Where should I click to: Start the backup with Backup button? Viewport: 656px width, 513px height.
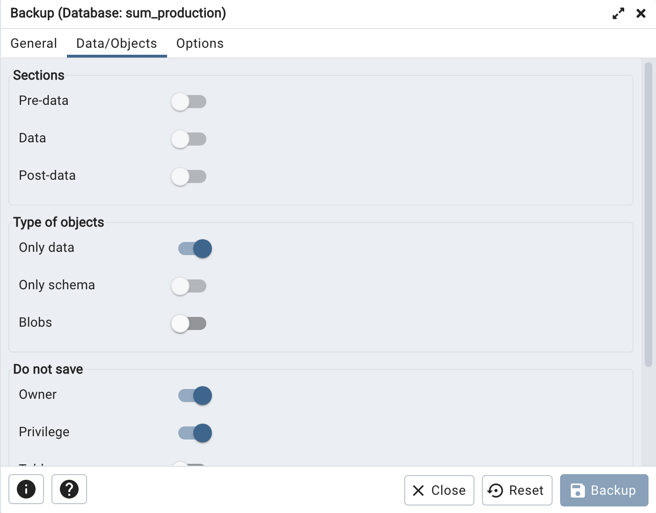[604, 490]
